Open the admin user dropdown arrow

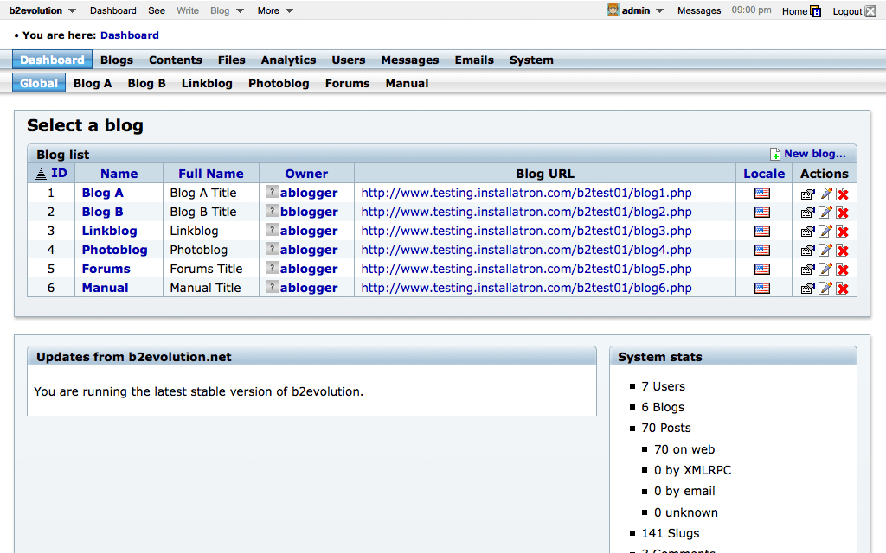(659, 10)
